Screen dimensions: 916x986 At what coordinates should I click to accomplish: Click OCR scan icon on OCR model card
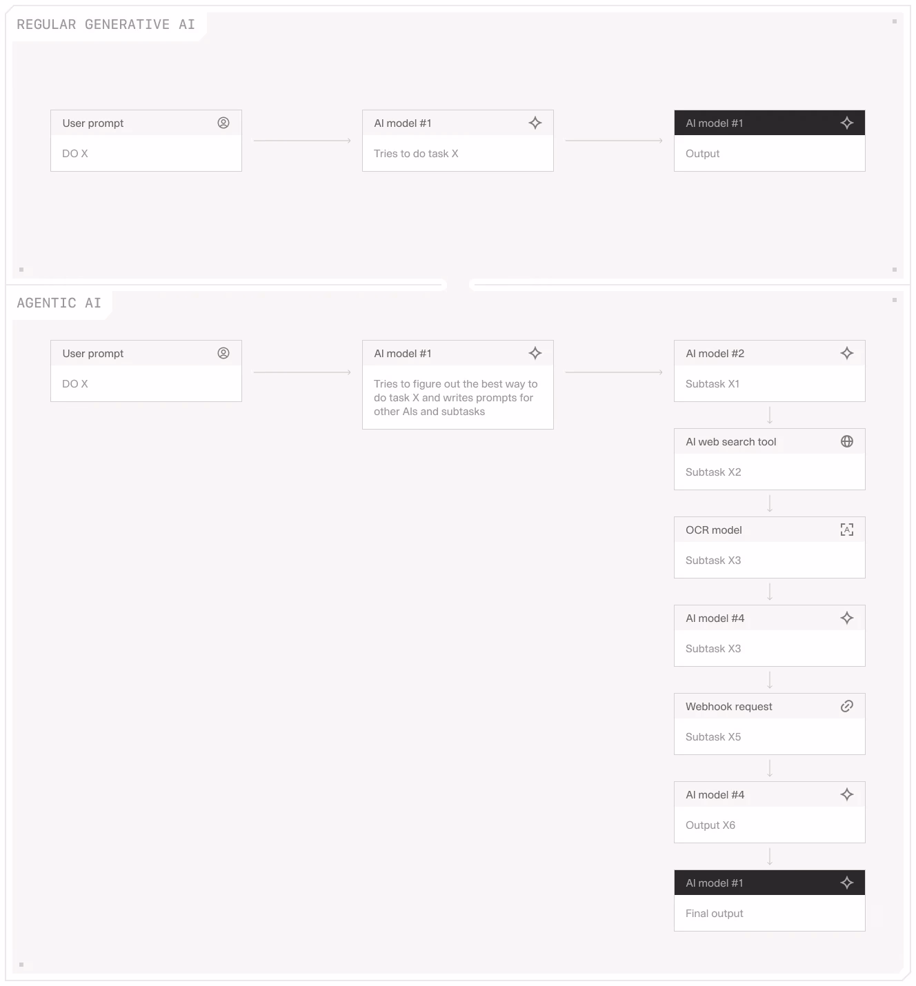[x=847, y=530]
